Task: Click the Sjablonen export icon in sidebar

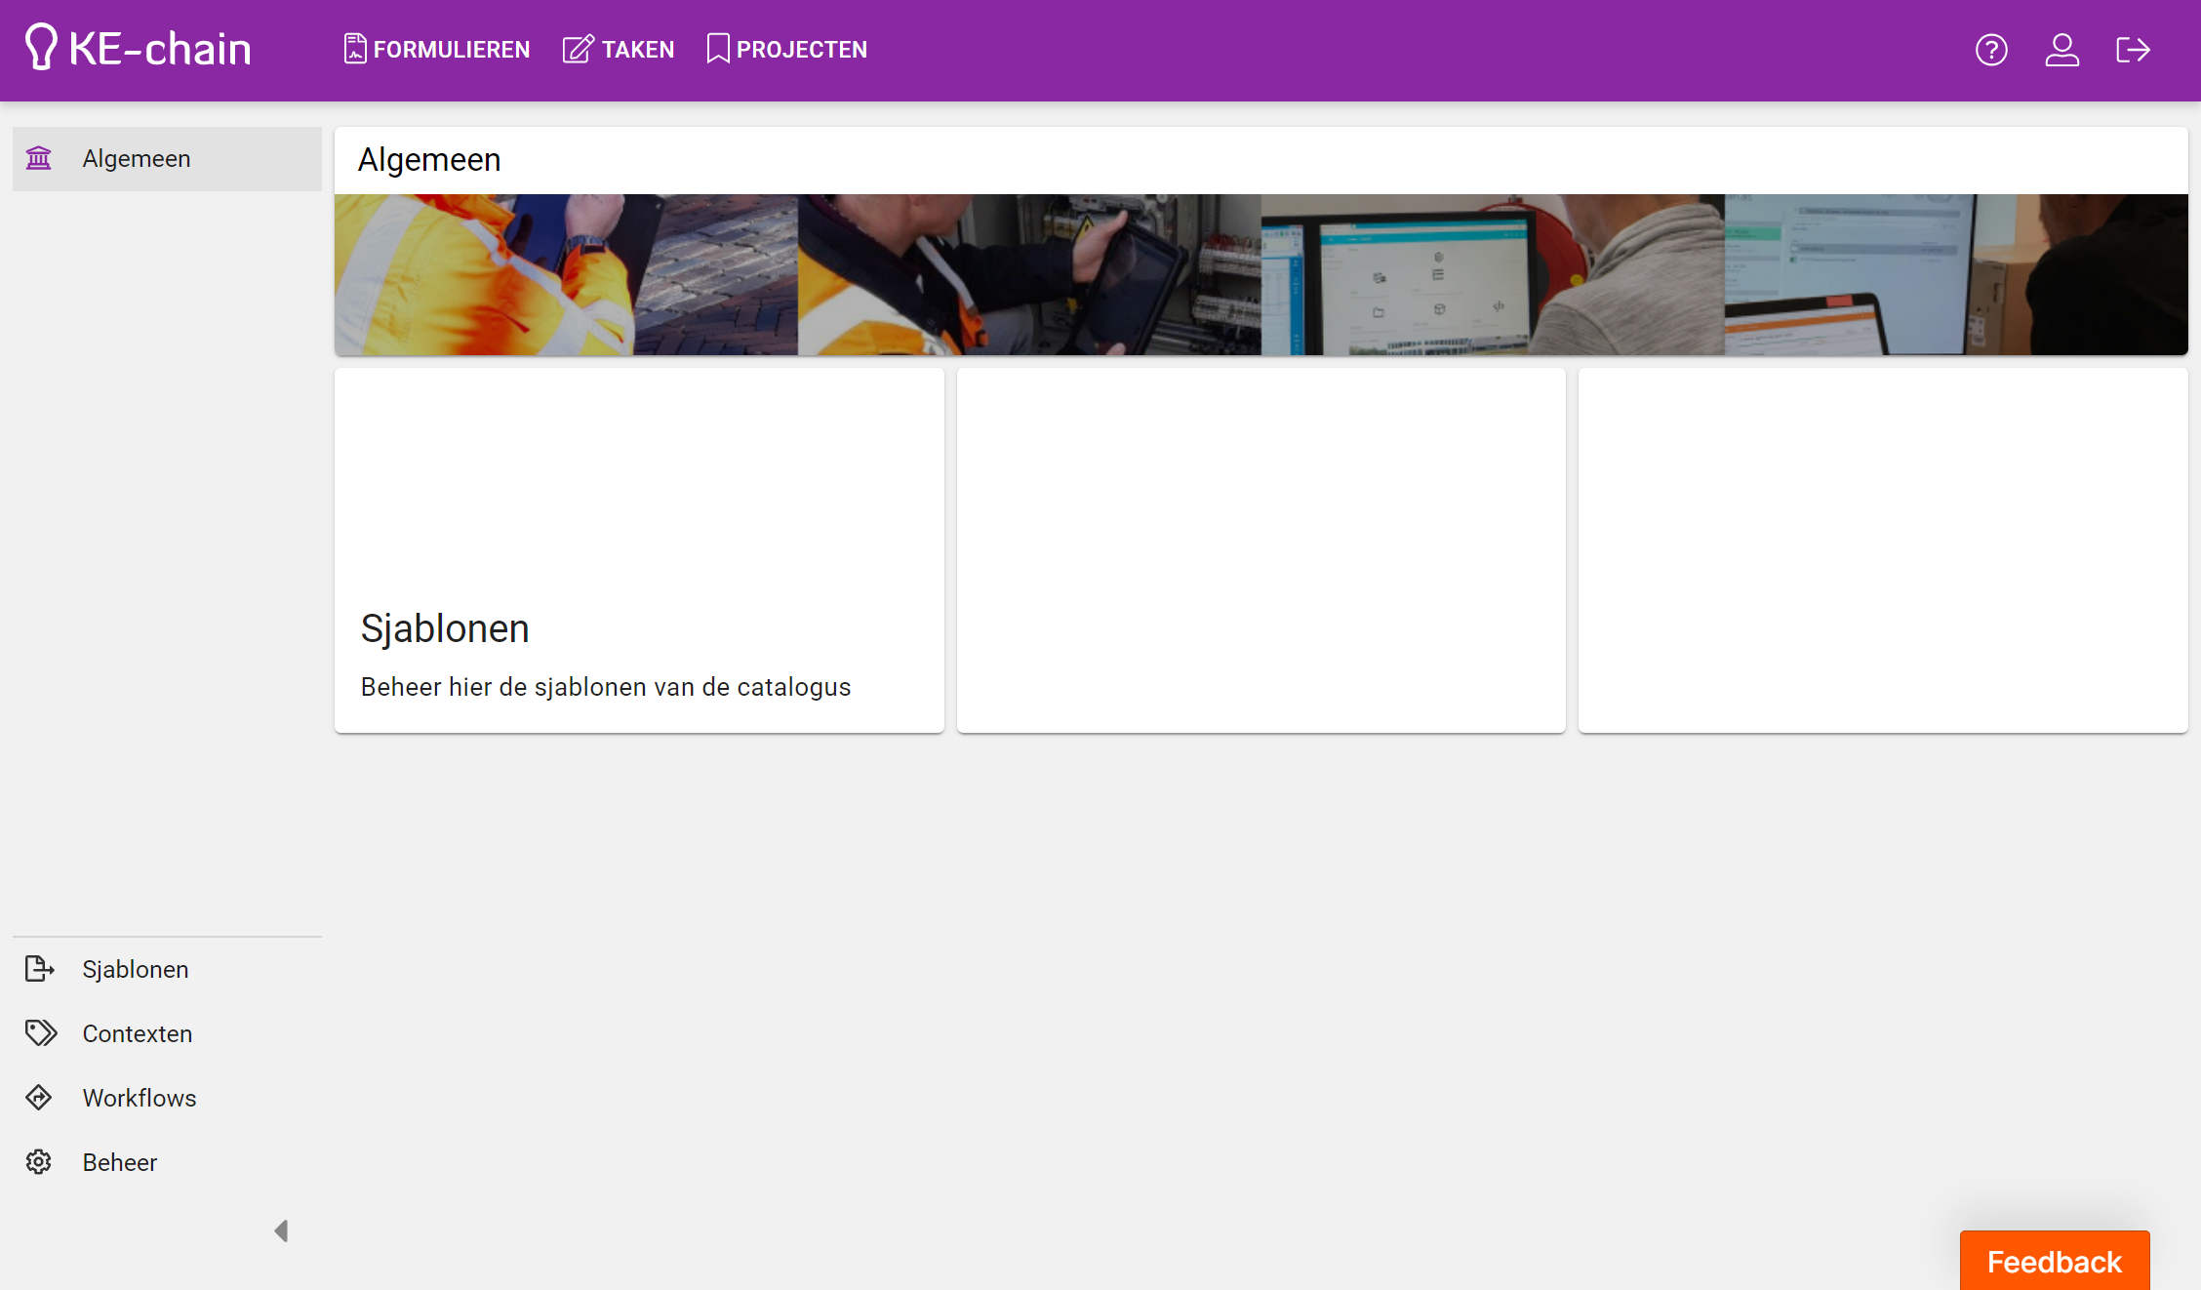Action: tap(39, 969)
